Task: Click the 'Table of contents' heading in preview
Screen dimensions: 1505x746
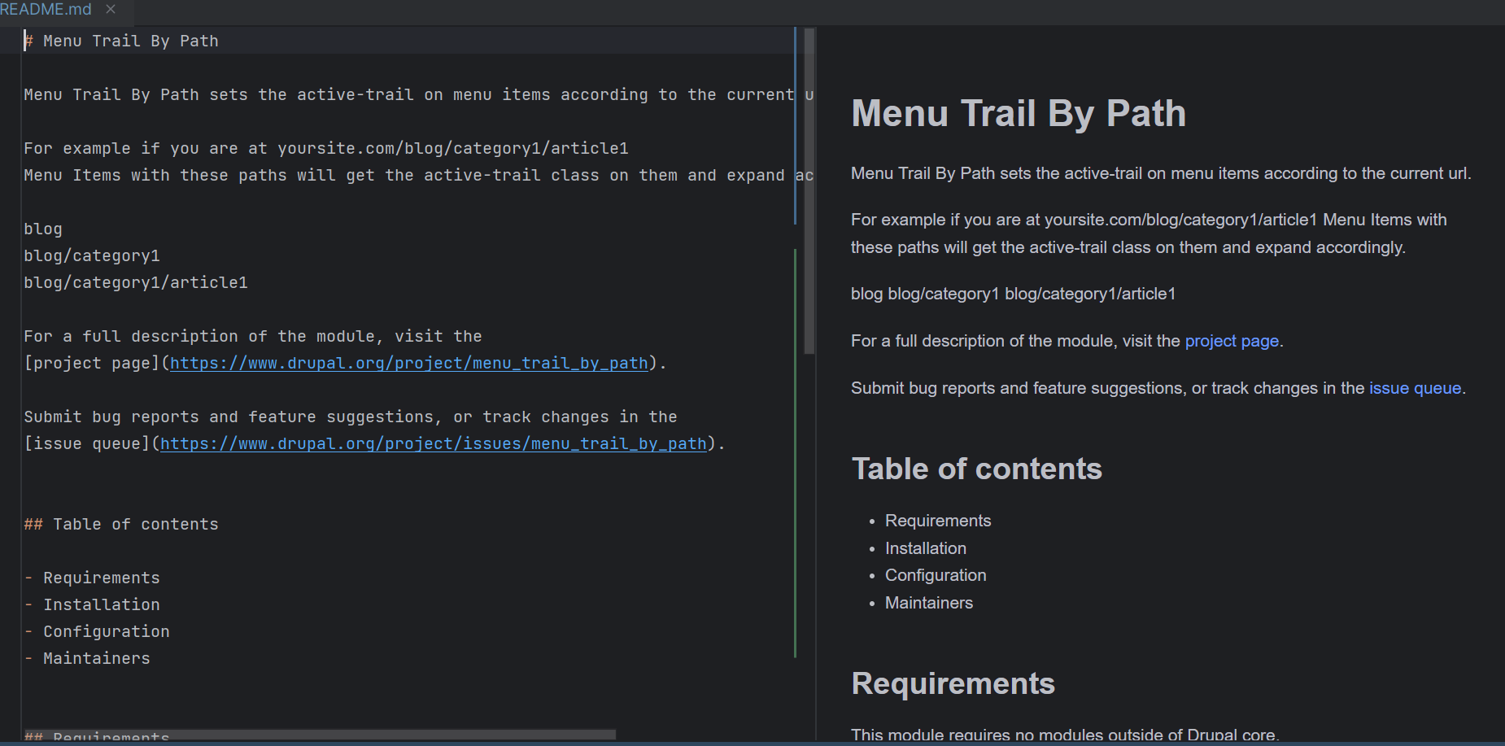Action: (x=976, y=469)
